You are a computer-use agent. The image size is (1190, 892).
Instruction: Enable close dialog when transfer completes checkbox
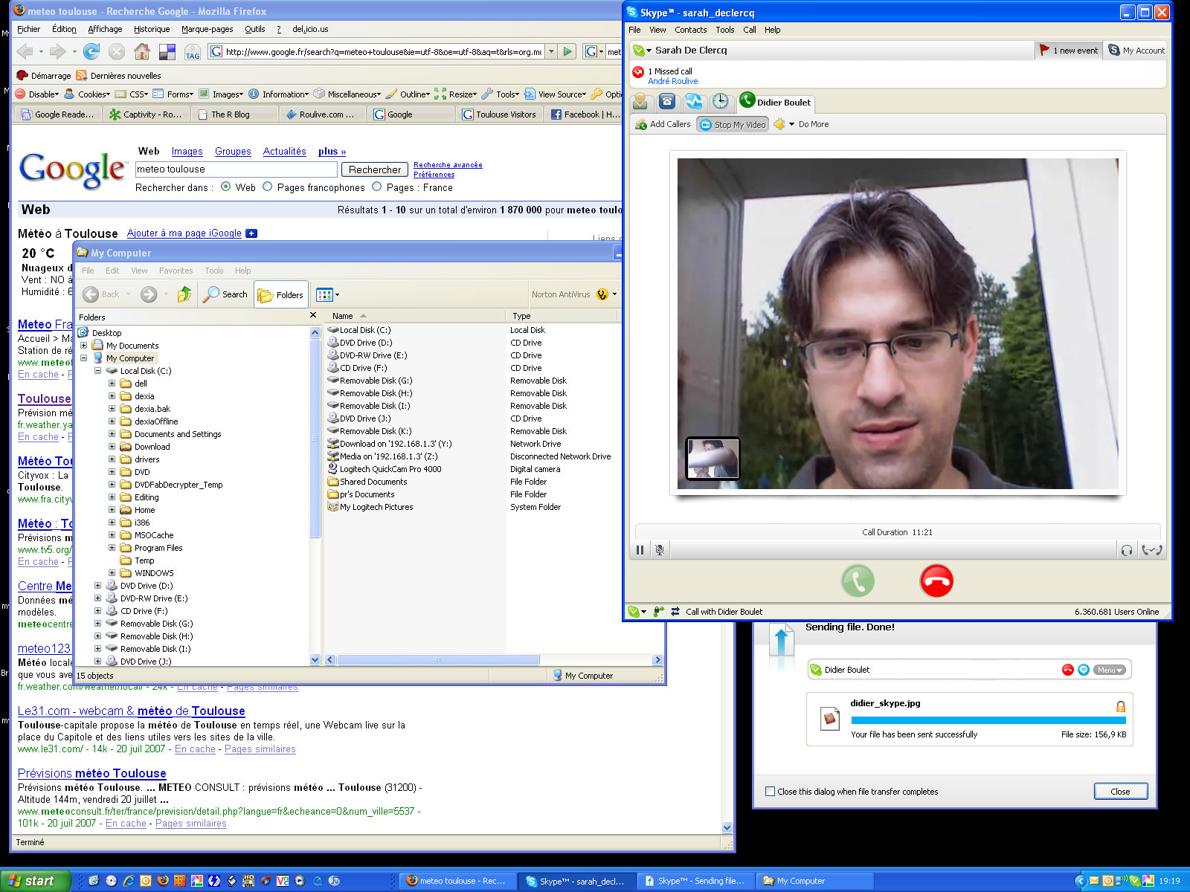pyautogui.click(x=771, y=792)
